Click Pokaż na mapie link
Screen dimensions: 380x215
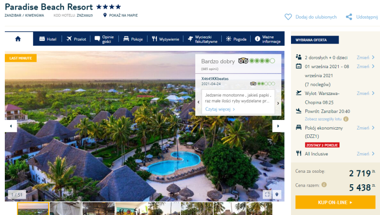click(120, 15)
